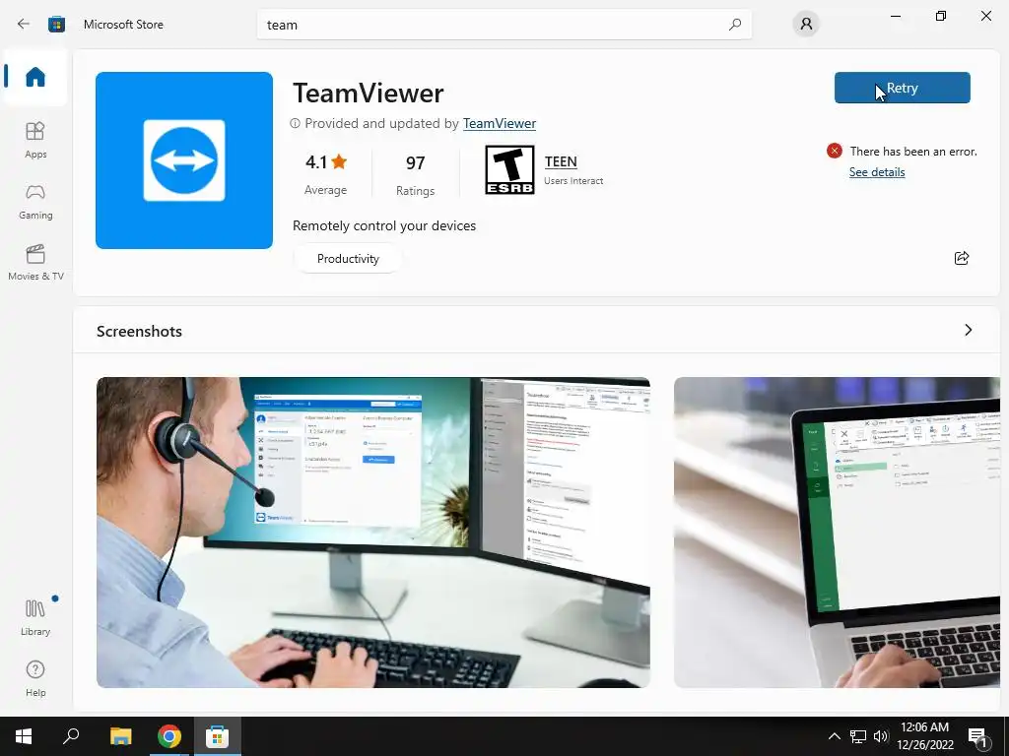Click the Screenshots section heading
1009x756 pixels.
(139, 331)
